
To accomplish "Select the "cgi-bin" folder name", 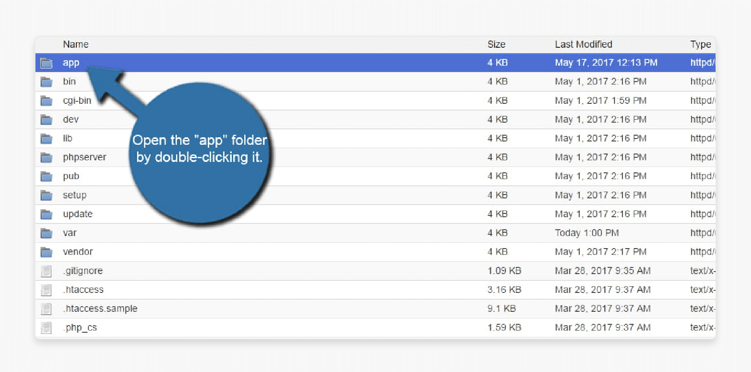I will [x=77, y=100].
